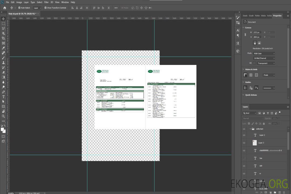Open the 3D panel cube icon

coord(238,51)
